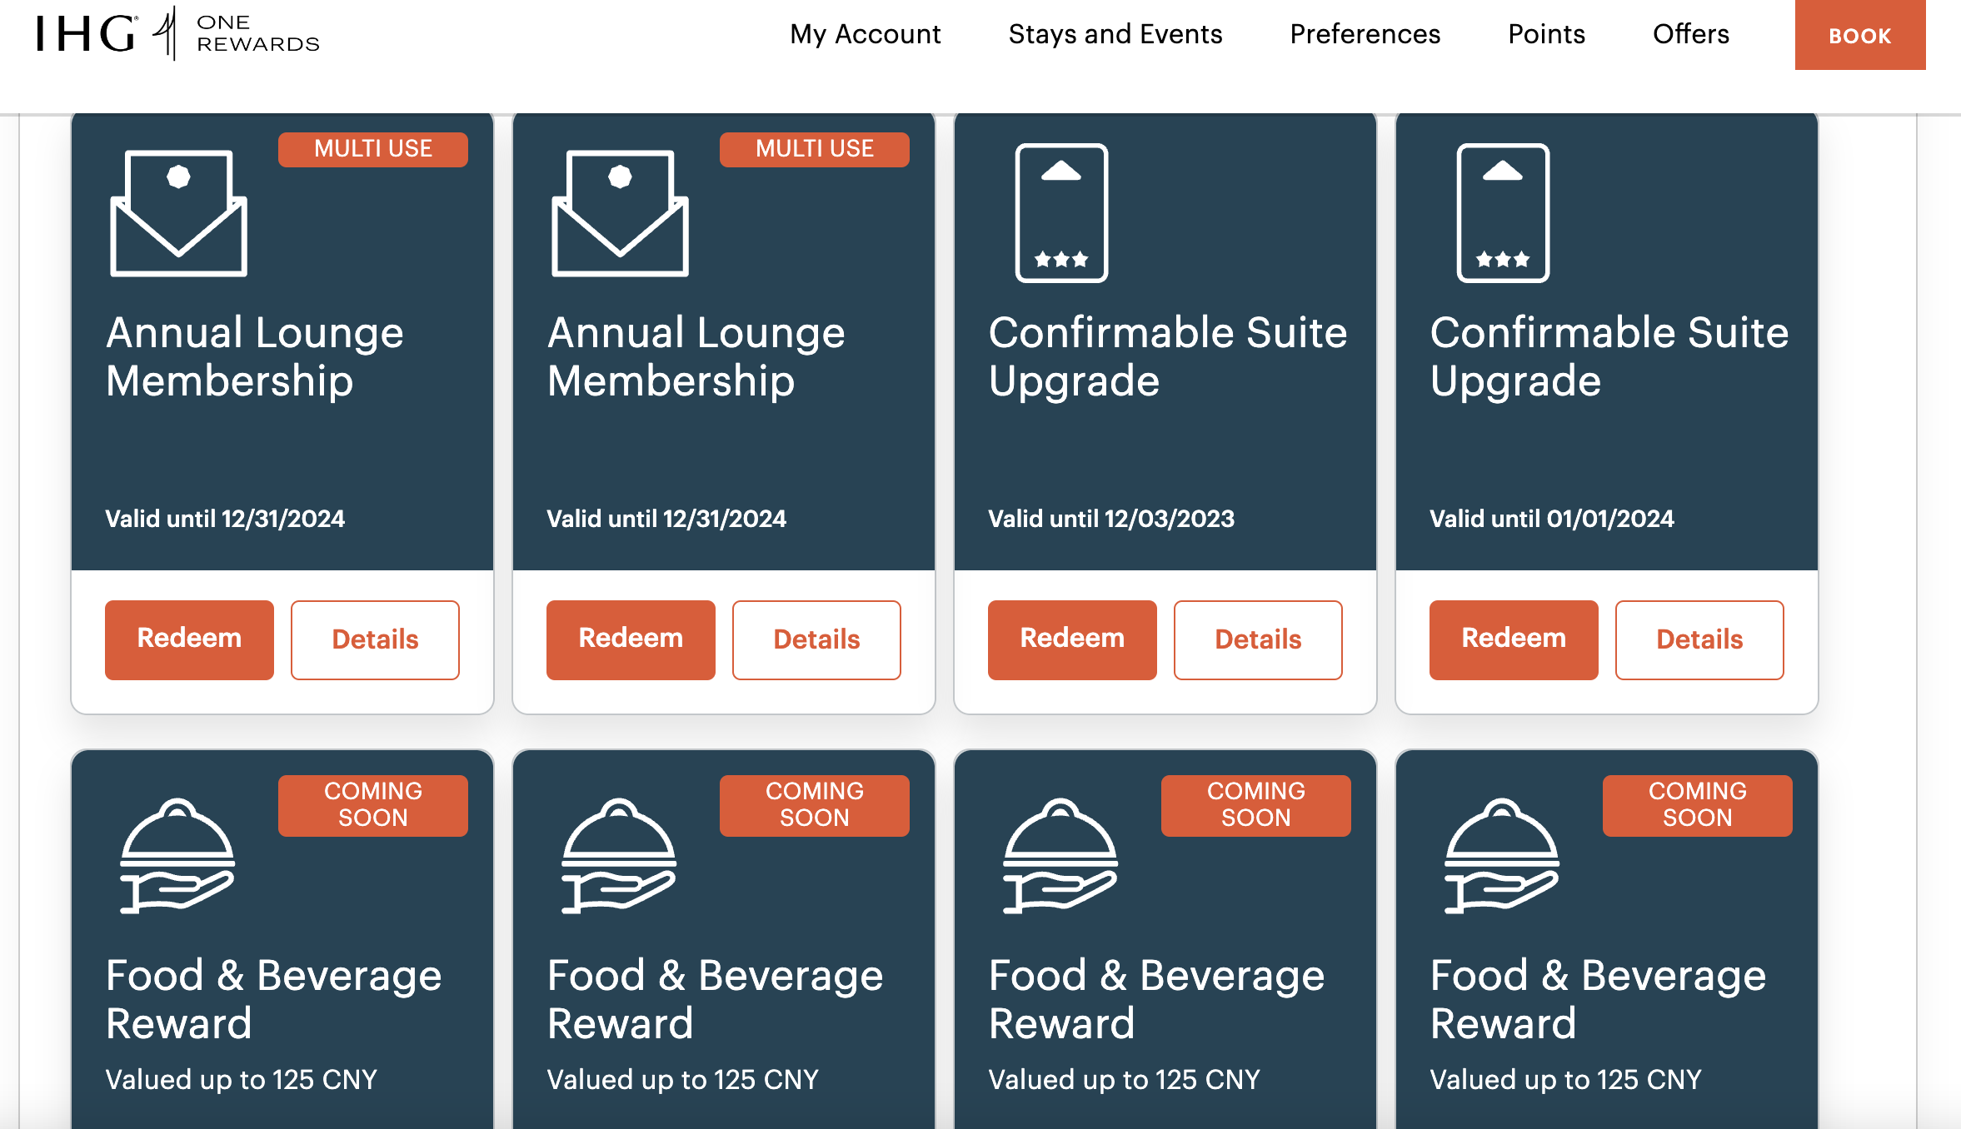The width and height of the screenshot is (1961, 1129).
Task: Click 'Valid until 12/03/2023' text
Action: pos(1111,519)
